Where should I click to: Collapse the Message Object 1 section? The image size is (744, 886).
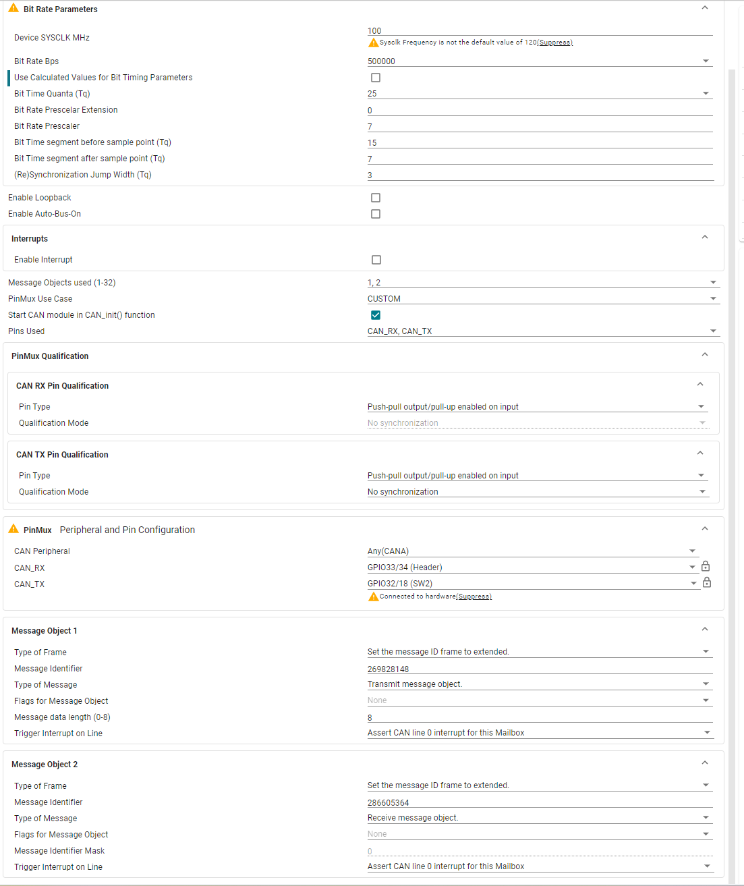click(x=705, y=630)
